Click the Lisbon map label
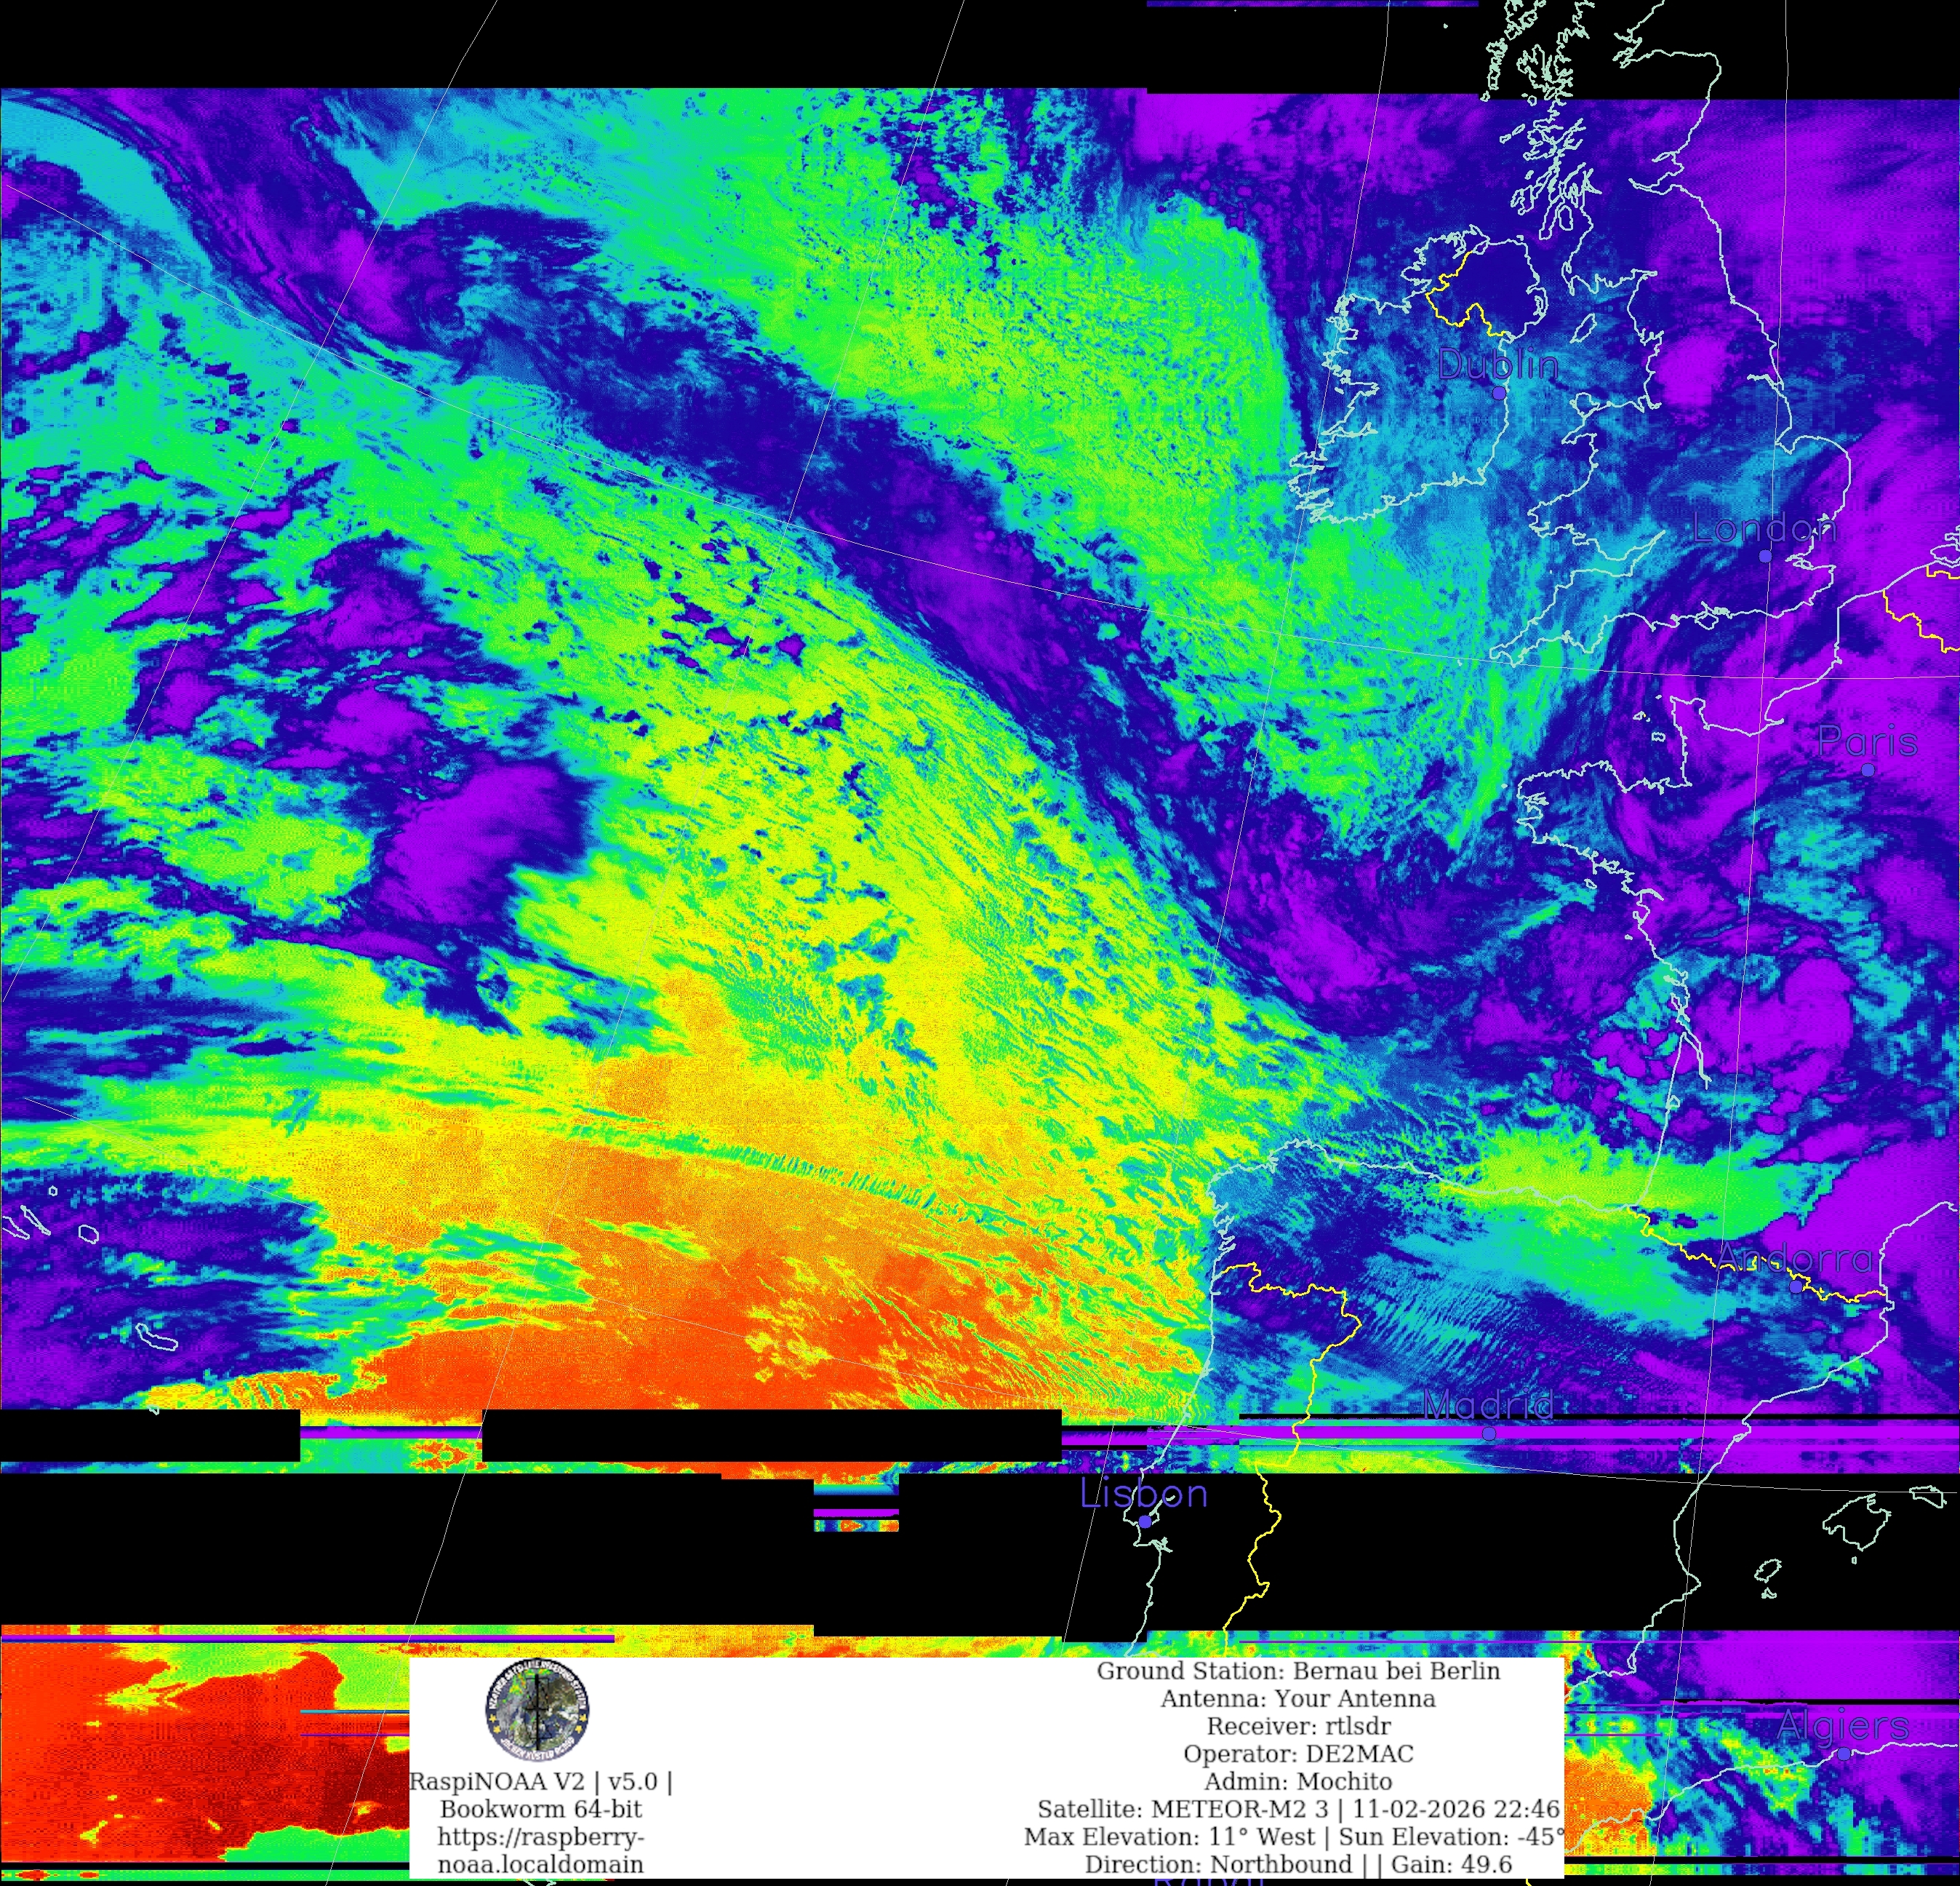This screenshot has width=1960, height=1886. pos(1144,1494)
